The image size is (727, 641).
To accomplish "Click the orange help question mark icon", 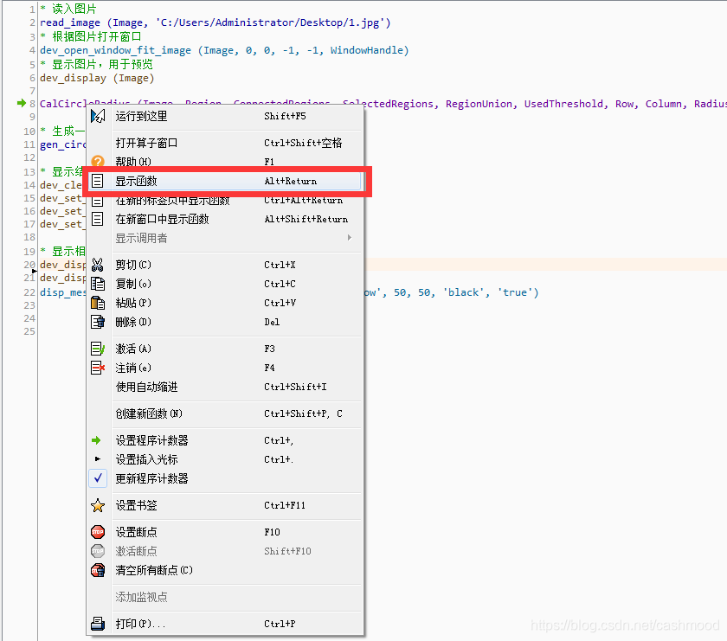I will (x=97, y=161).
